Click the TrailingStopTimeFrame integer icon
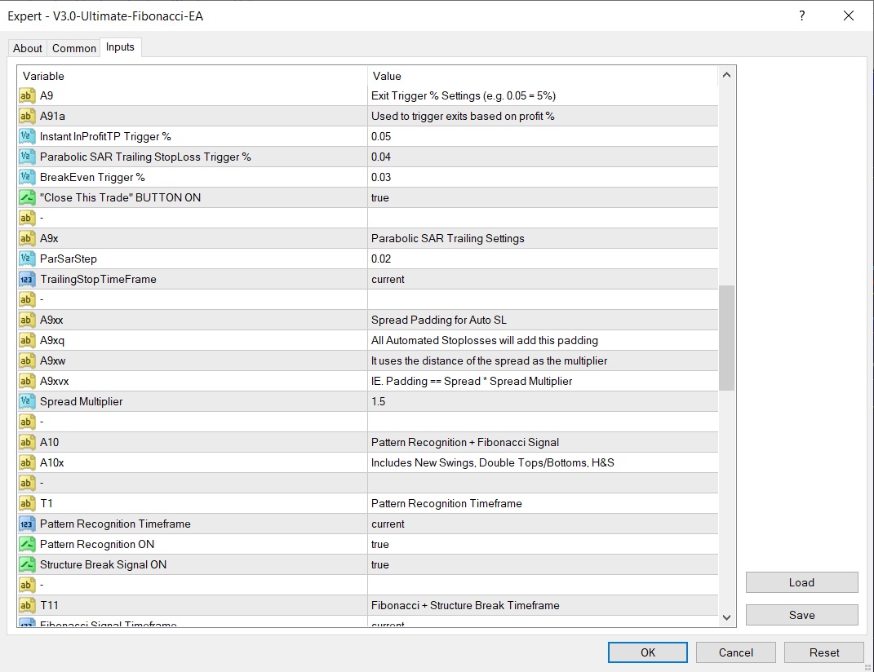Screen dimensions: 874x672 tap(27, 279)
